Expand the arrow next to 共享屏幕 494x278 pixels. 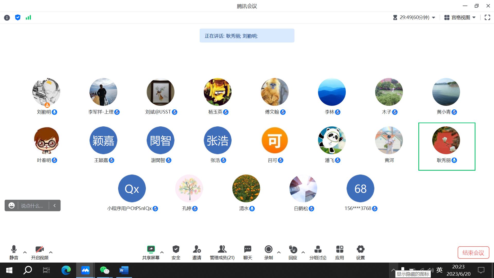162,252
